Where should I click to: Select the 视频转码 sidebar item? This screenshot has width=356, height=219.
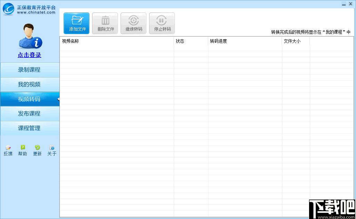pos(30,99)
